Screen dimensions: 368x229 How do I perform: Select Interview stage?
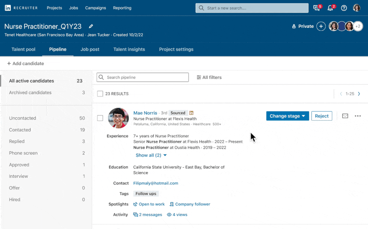(47, 176)
